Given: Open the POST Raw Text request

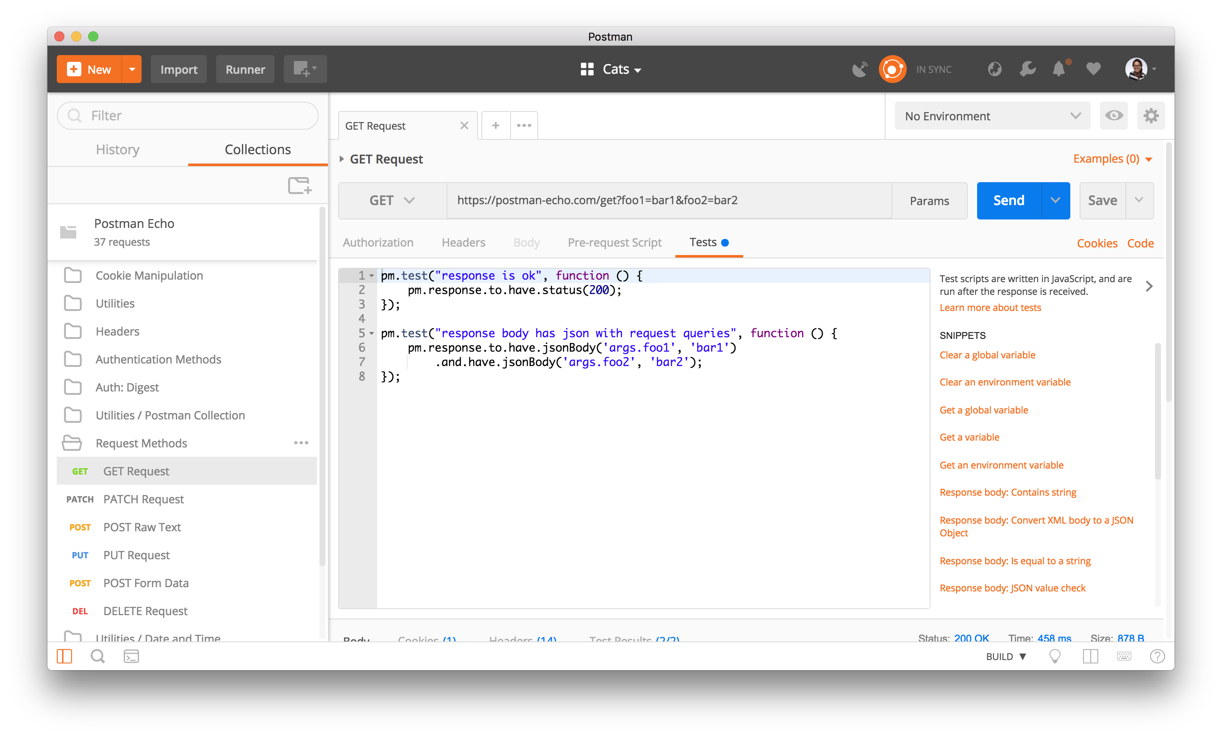Looking at the screenshot, I should [187, 527].
